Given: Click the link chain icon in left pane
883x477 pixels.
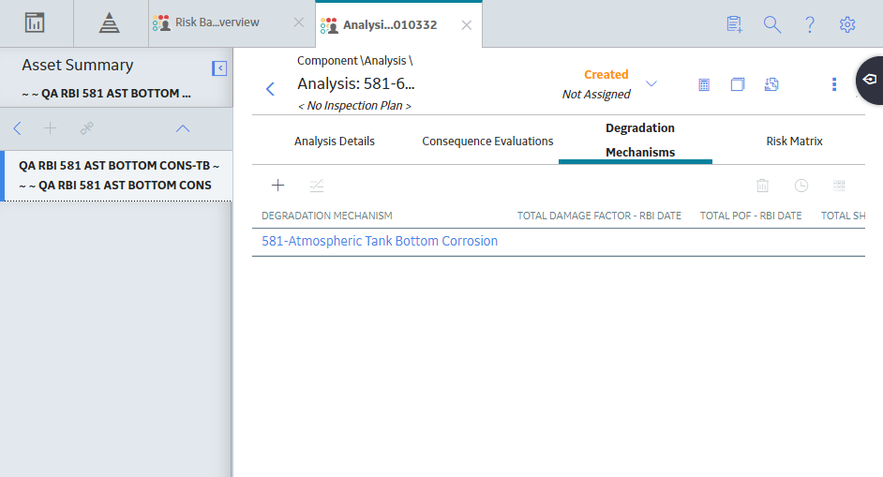Looking at the screenshot, I should click(87, 128).
